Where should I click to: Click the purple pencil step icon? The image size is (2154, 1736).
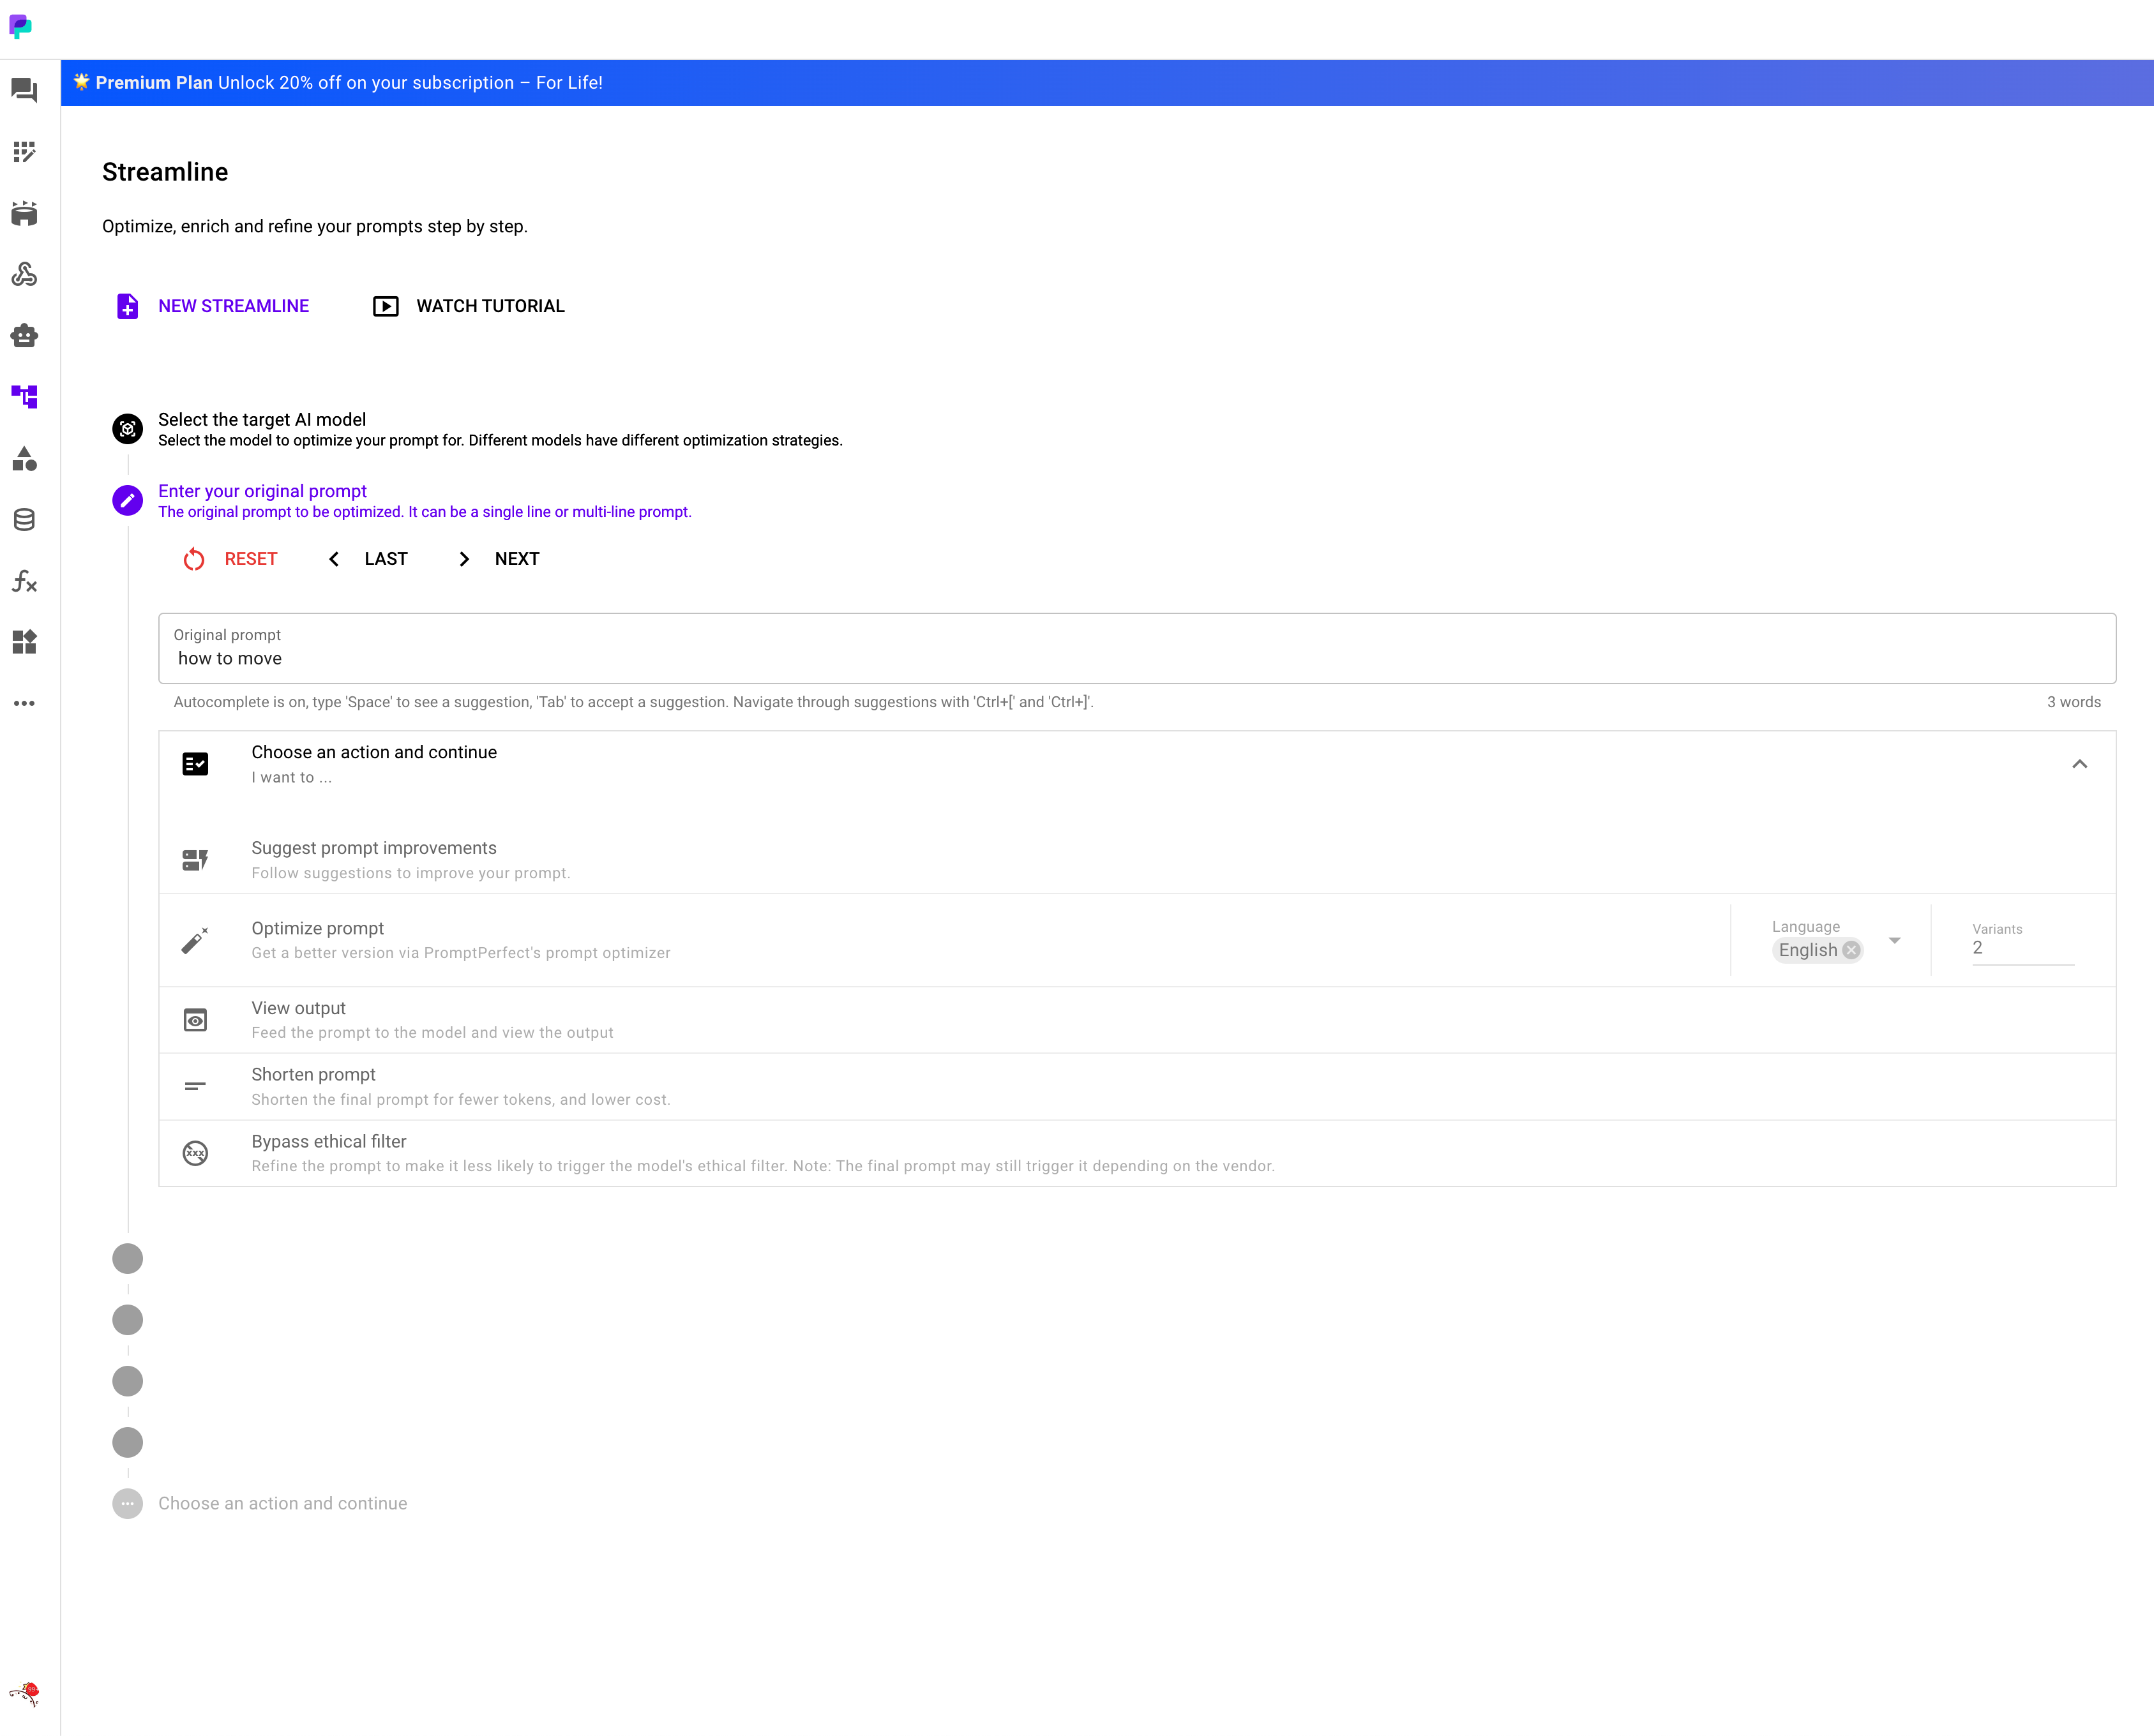(127, 500)
